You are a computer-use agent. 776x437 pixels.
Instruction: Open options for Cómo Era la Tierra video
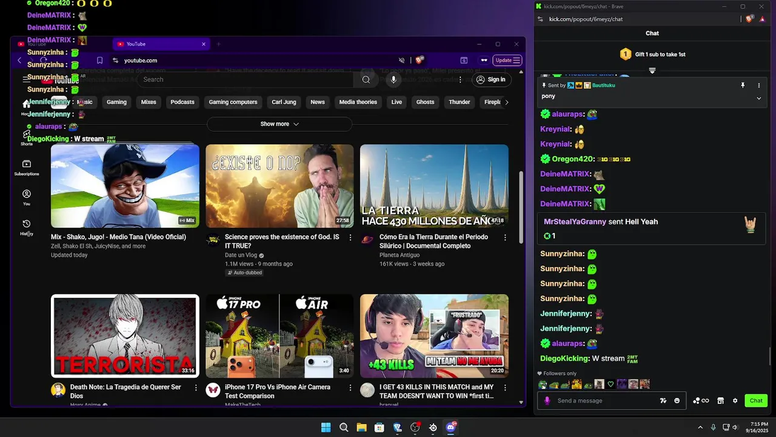coord(505,237)
